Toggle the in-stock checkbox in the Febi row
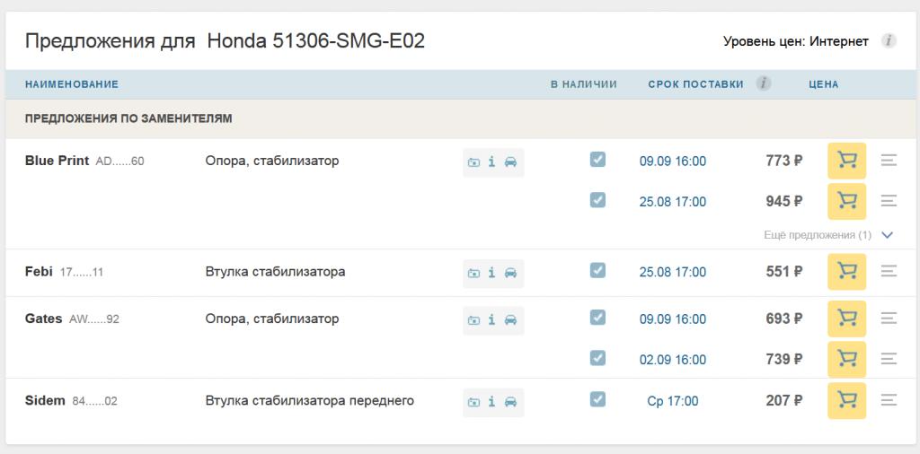The width and height of the screenshot is (920, 454). [x=597, y=270]
